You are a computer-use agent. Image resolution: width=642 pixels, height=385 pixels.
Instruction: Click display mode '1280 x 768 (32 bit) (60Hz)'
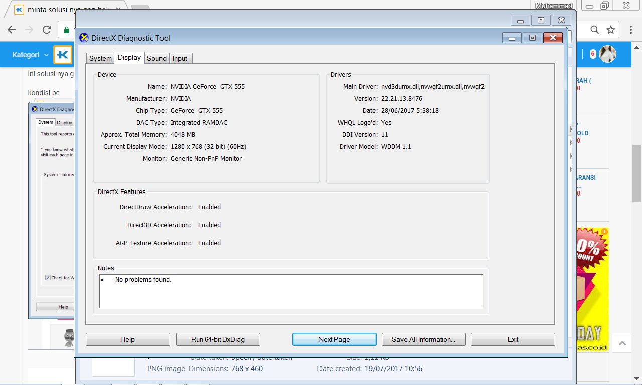[x=209, y=146]
